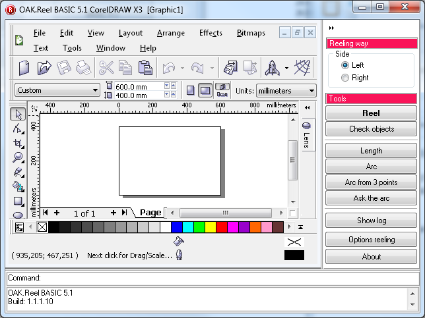Select the Right side radio button
Viewport: 425px width, 318px height.
tap(344, 78)
